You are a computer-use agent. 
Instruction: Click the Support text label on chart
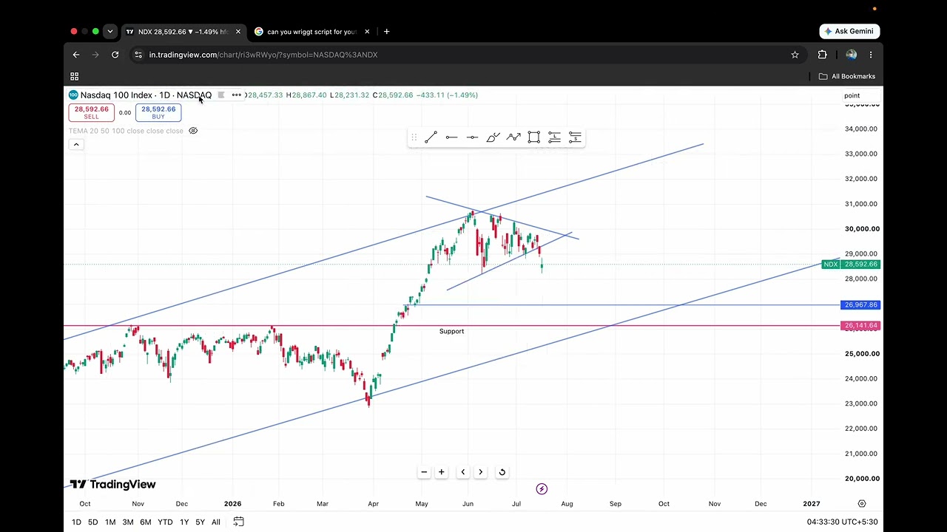(451, 332)
